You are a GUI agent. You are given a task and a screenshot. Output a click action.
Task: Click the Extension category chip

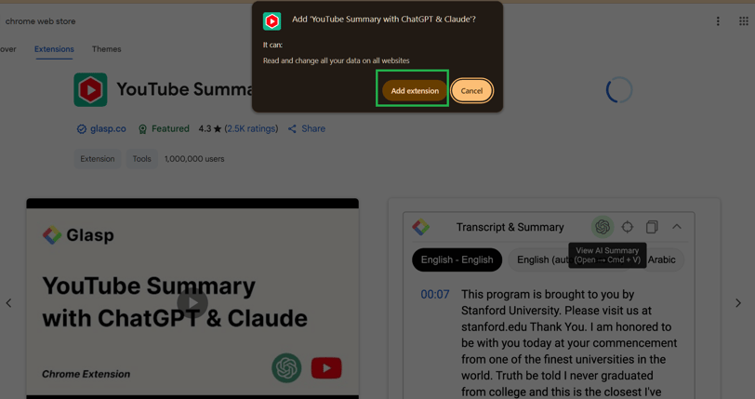[98, 158]
